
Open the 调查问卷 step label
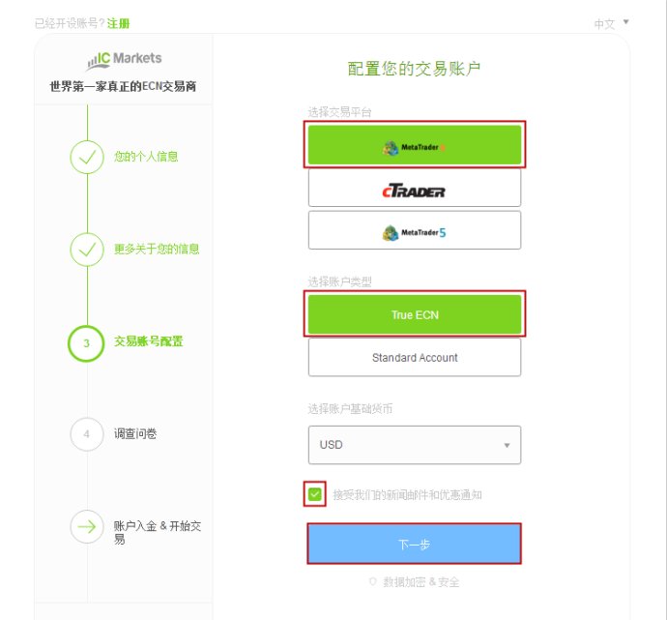(135, 433)
